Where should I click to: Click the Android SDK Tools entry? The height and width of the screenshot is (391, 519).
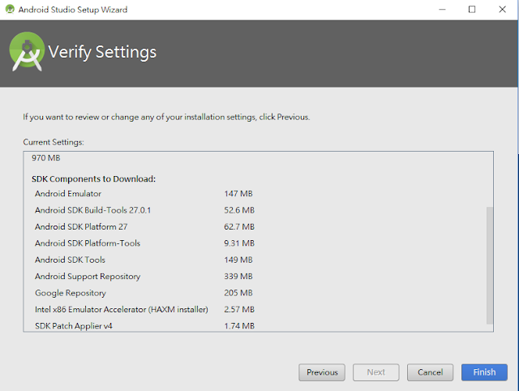tap(144, 260)
